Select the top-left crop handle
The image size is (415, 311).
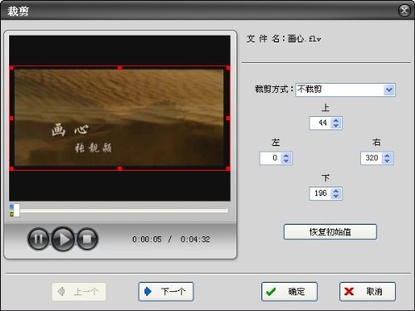click(x=12, y=68)
